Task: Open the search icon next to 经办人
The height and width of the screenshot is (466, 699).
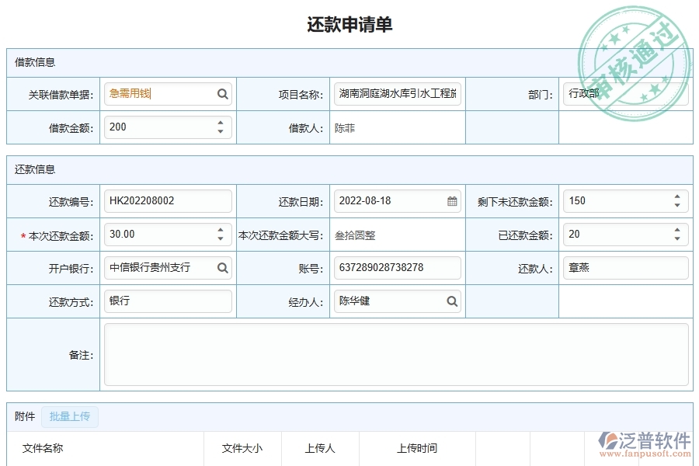Action: click(453, 301)
